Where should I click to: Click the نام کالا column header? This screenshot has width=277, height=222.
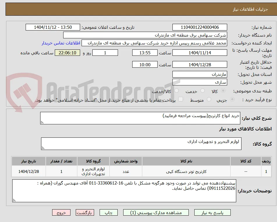pos(186,161)
